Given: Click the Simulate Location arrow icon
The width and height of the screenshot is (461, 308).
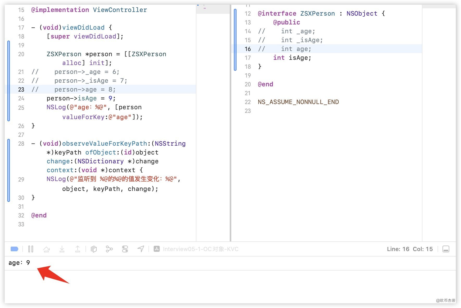Looking at the screenshot, I should [x=141, y=249].
